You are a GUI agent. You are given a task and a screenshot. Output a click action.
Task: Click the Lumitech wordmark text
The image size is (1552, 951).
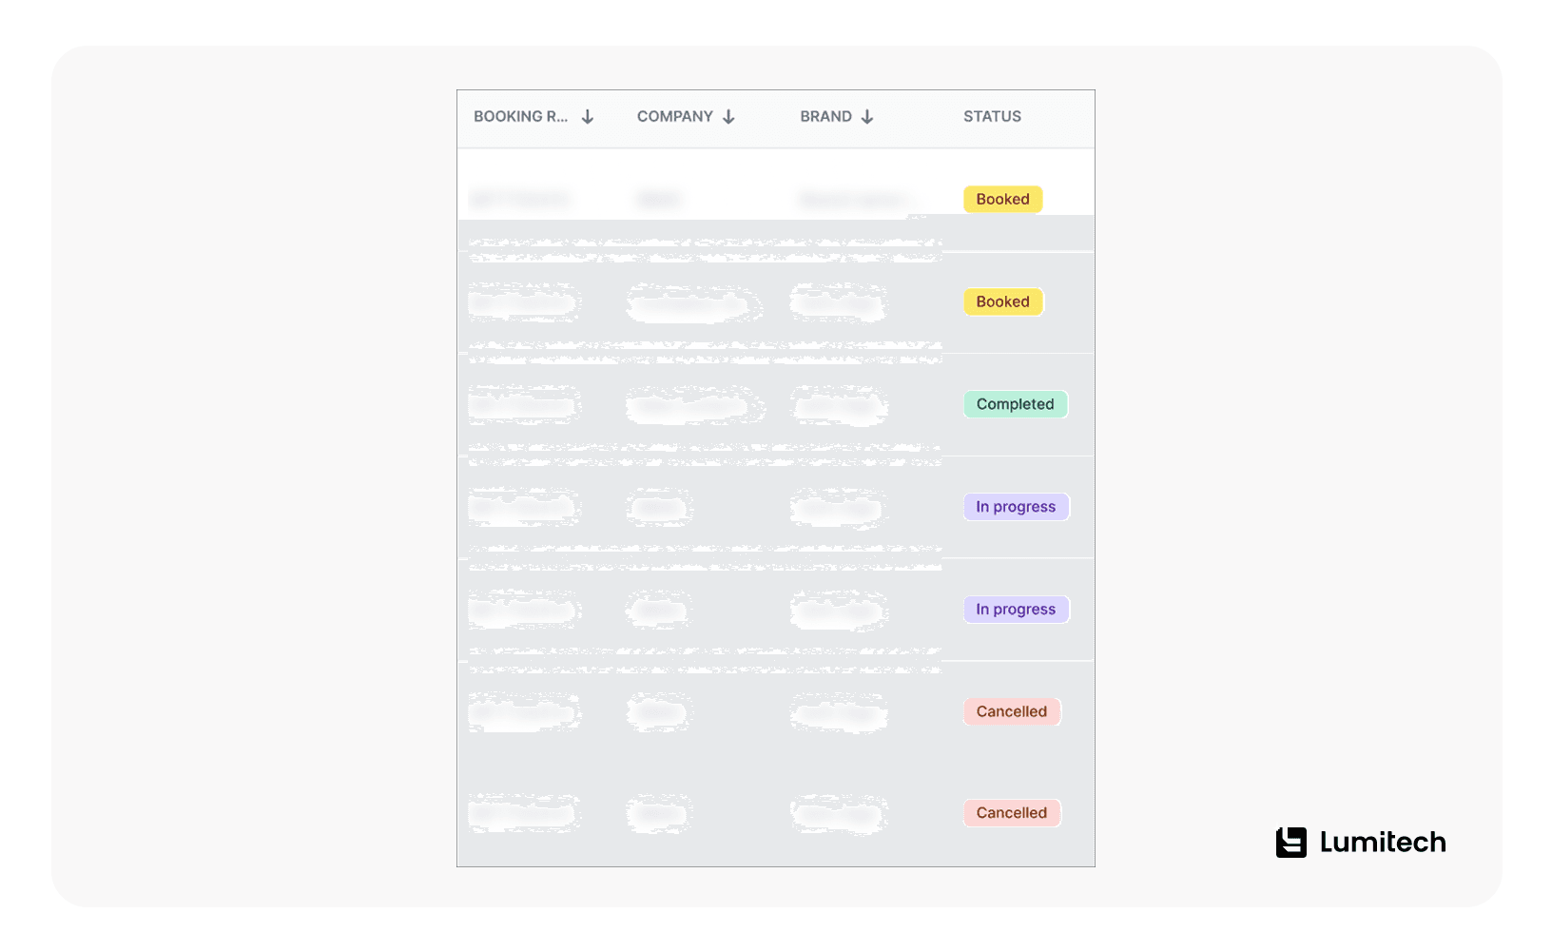[x=1383, y=843]
